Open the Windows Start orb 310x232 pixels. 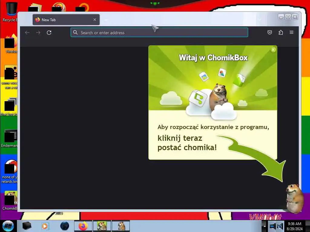8,226
